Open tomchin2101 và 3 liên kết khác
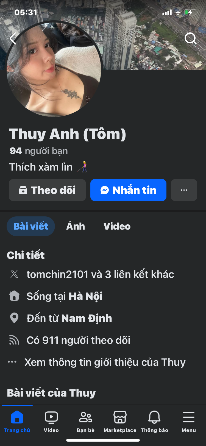The height and width of the screenshot is (446, 206). pos(100,274)
